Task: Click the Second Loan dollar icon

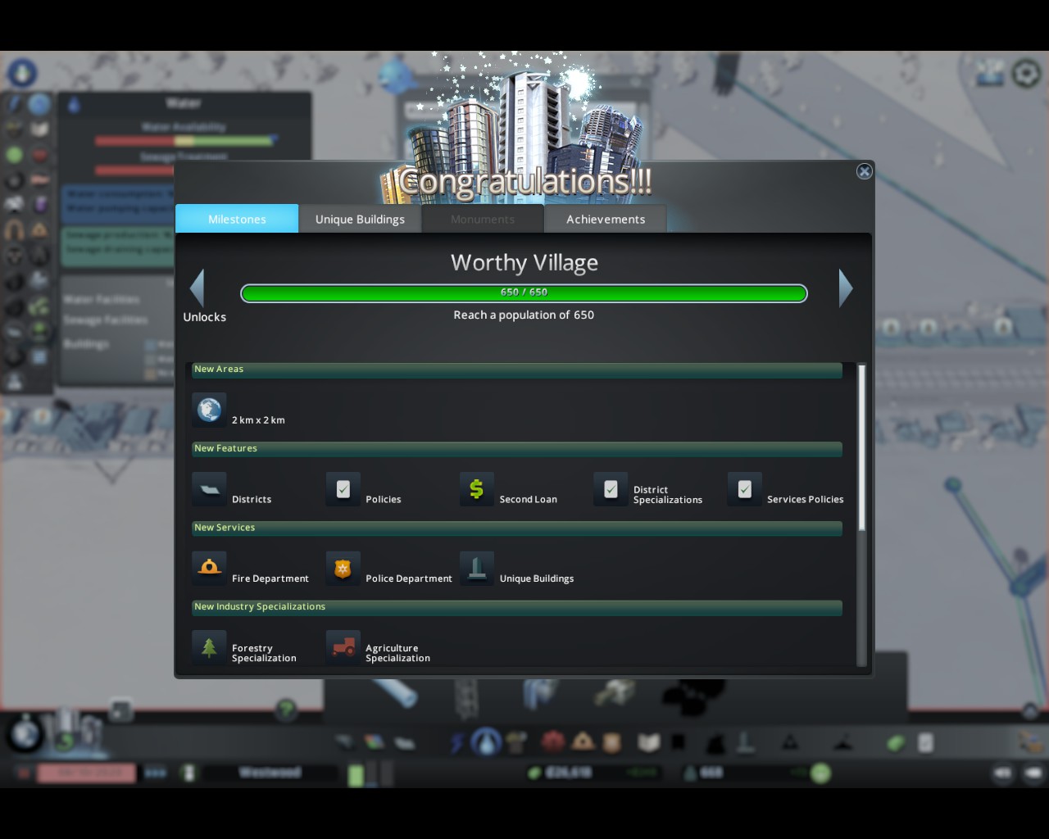Action: pos(476,489)
